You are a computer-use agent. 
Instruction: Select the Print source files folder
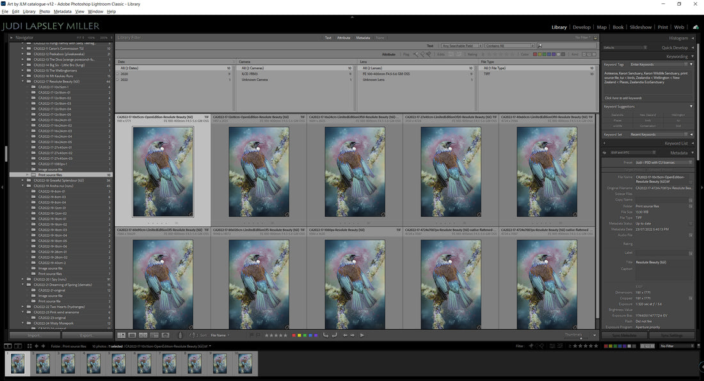[x=50, y=175]
